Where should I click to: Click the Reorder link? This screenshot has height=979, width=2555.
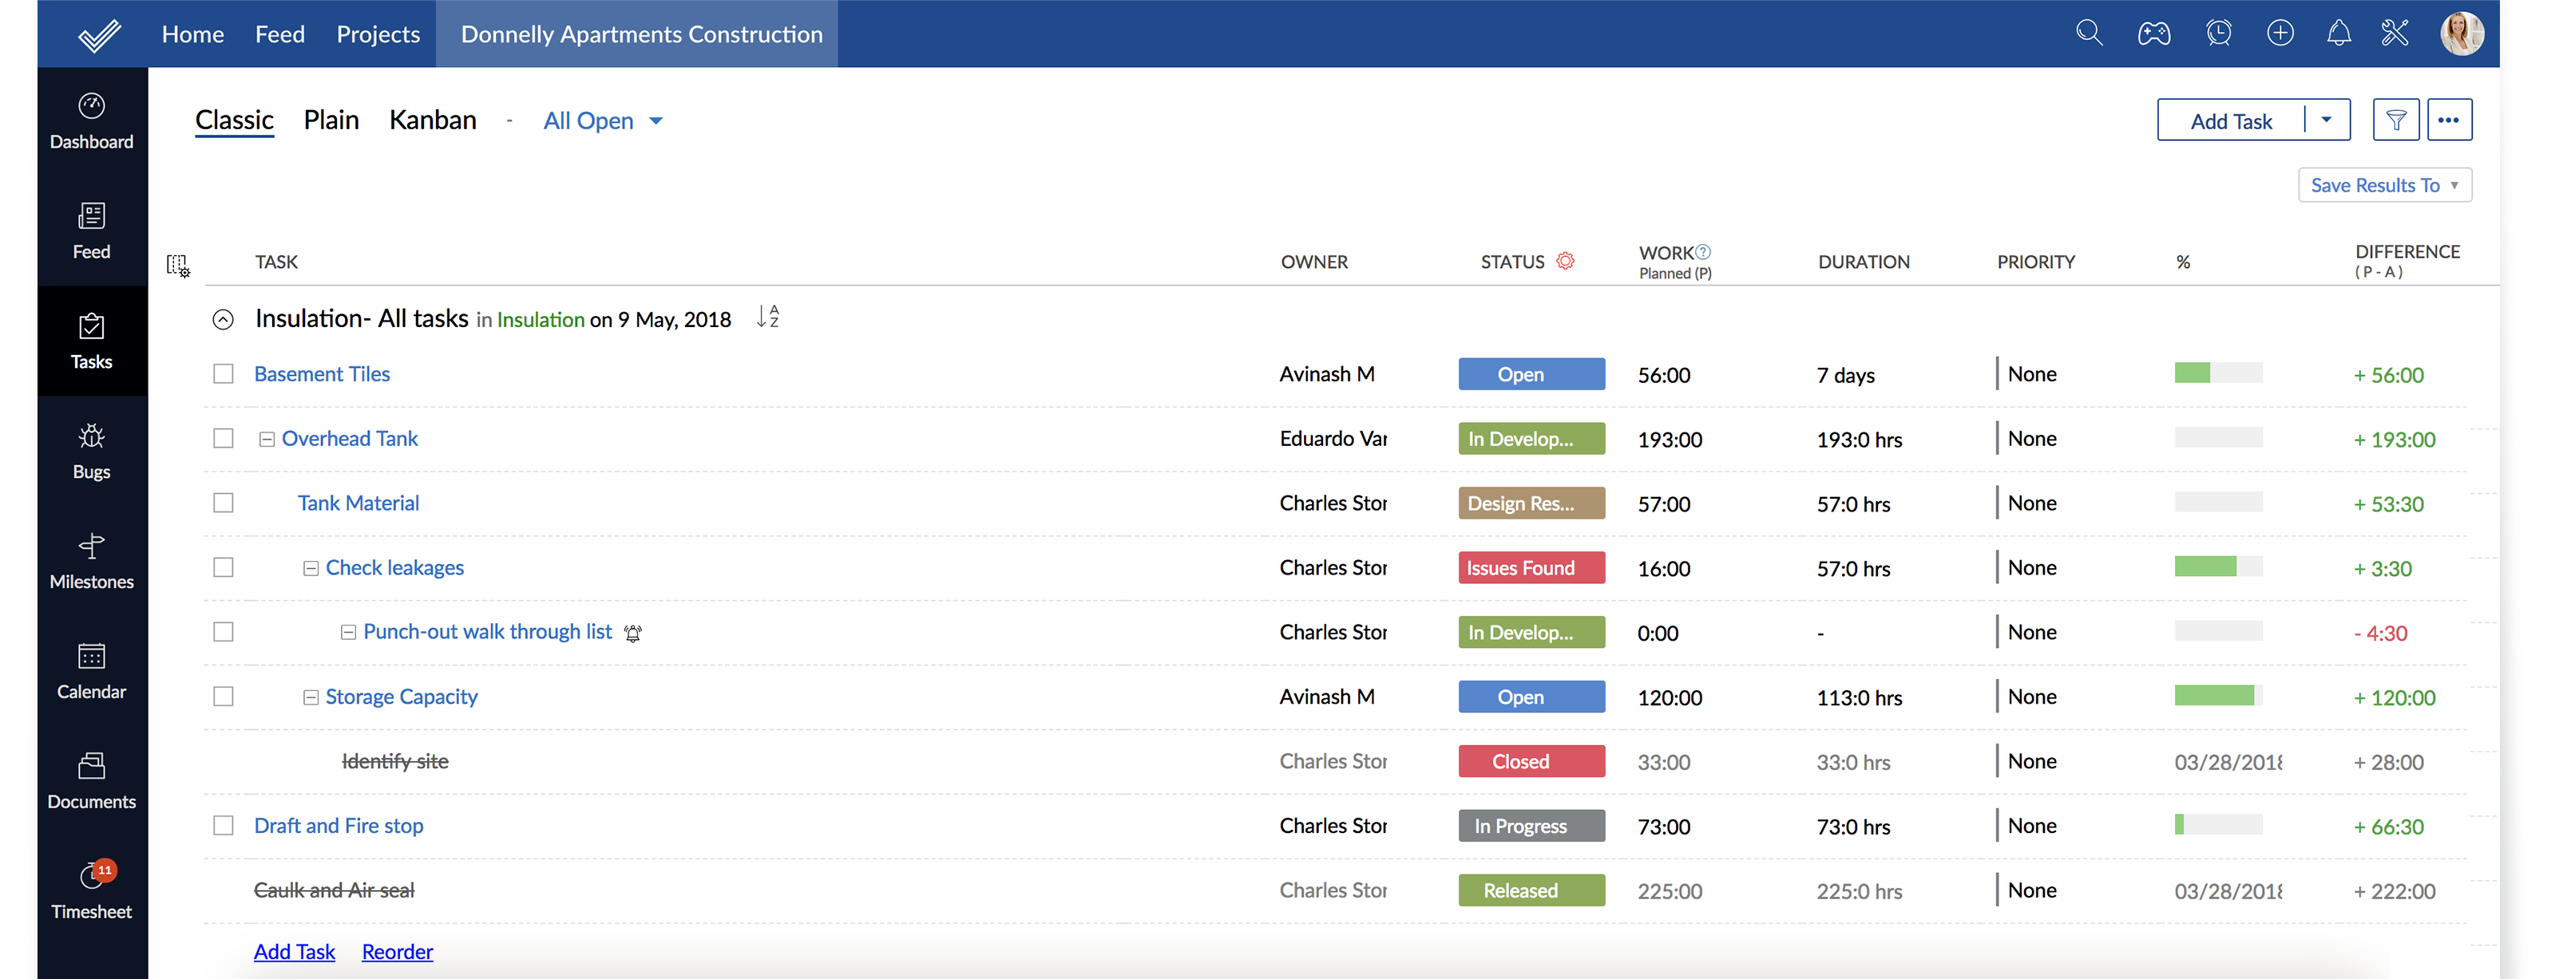[x=397, y=951]
